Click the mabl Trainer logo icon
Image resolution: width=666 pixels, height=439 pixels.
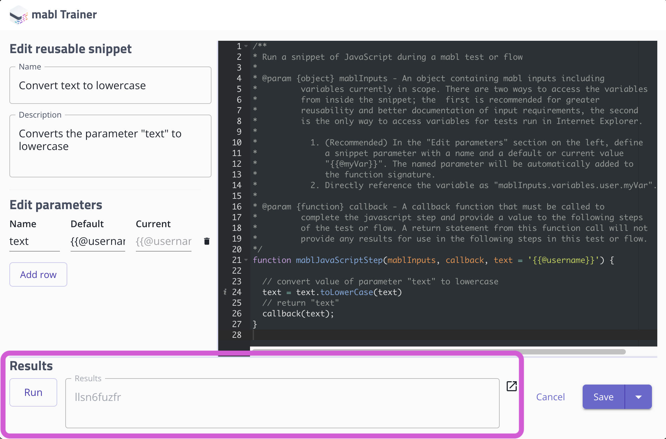(18, 15)
